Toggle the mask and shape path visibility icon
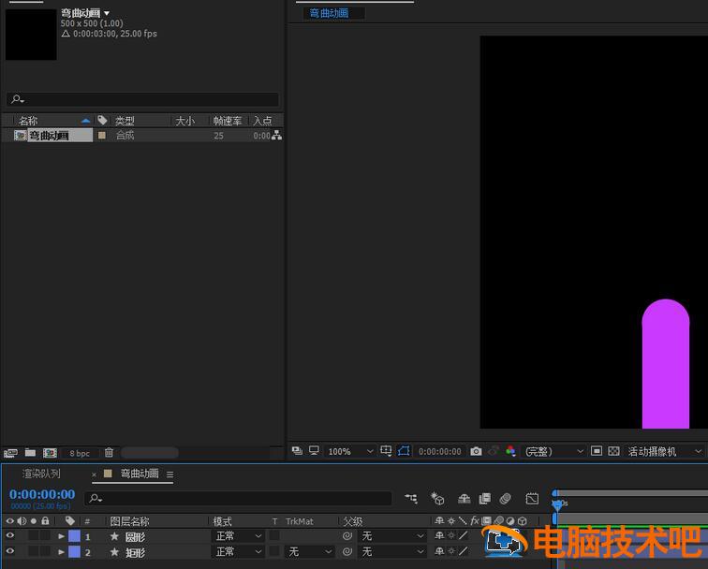Screen dimensions: 708x569 pos(404,451)
